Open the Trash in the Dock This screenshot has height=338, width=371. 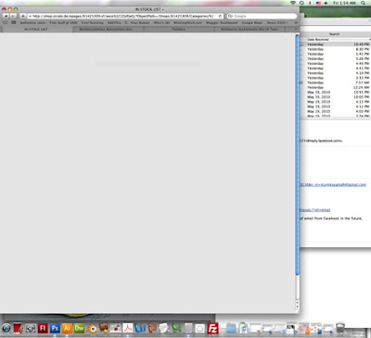[x=340, y=328]
